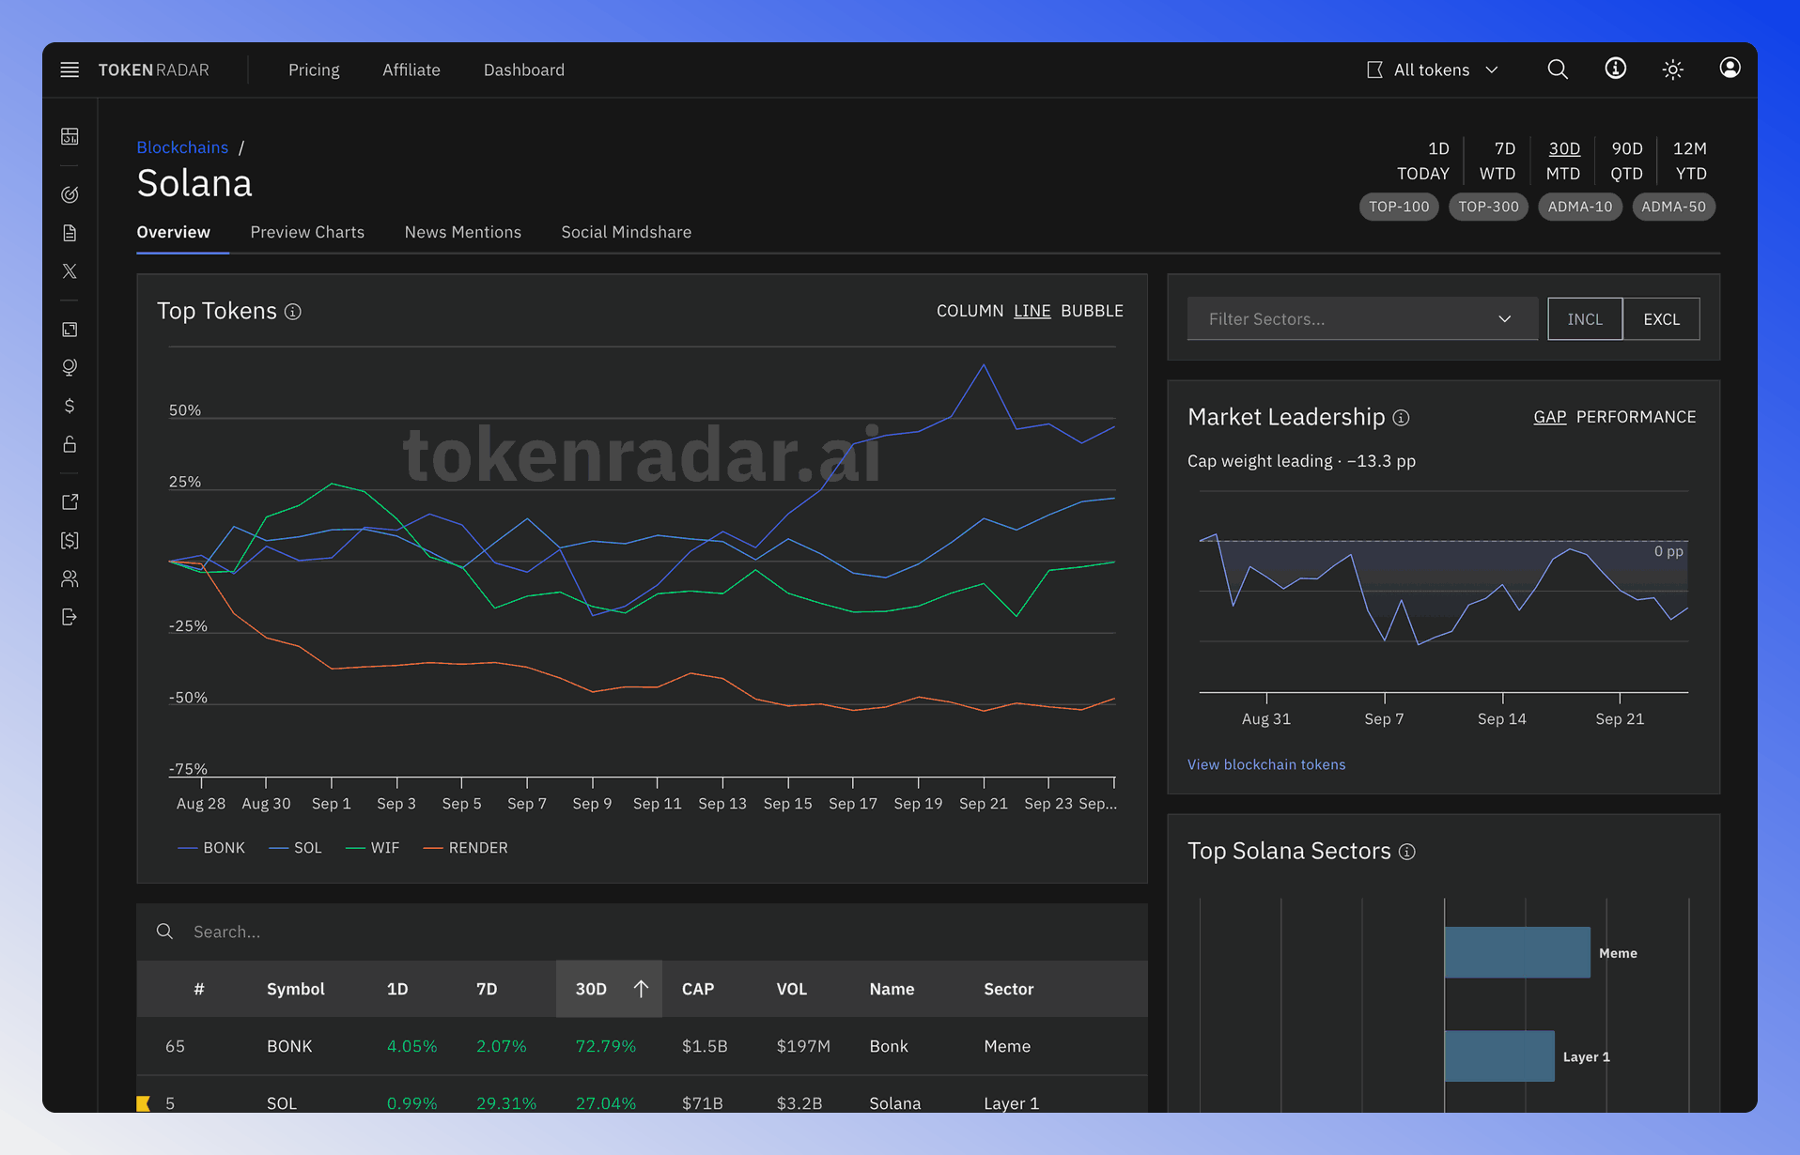Open the unlock padlock sidebar icon
The height and width of the screenshot is (1155, 1800).
(x=70, y=444)
